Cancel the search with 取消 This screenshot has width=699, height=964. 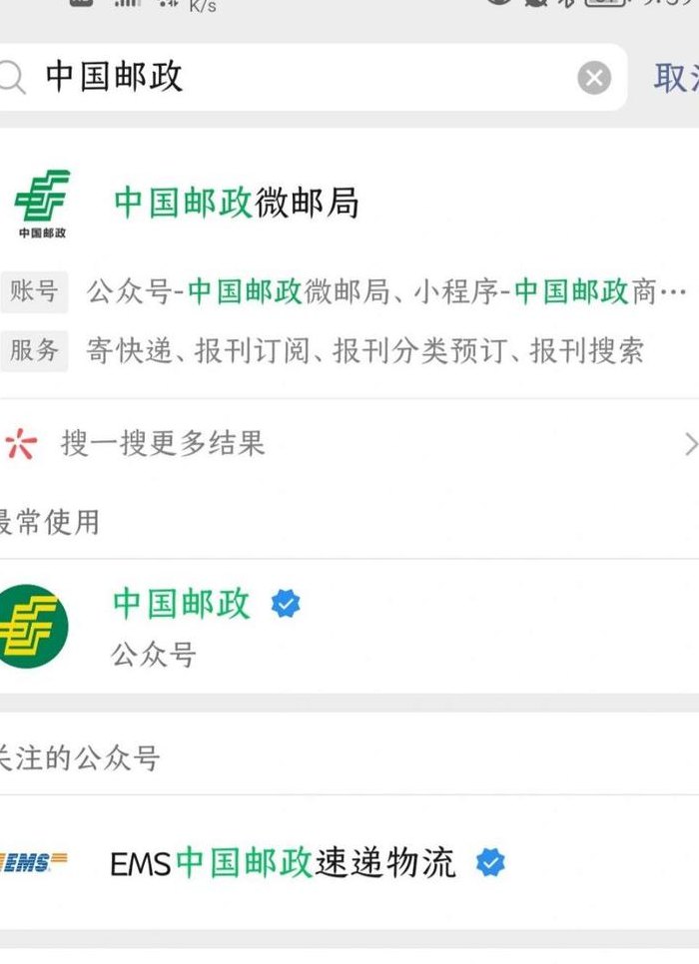point(676,78)
